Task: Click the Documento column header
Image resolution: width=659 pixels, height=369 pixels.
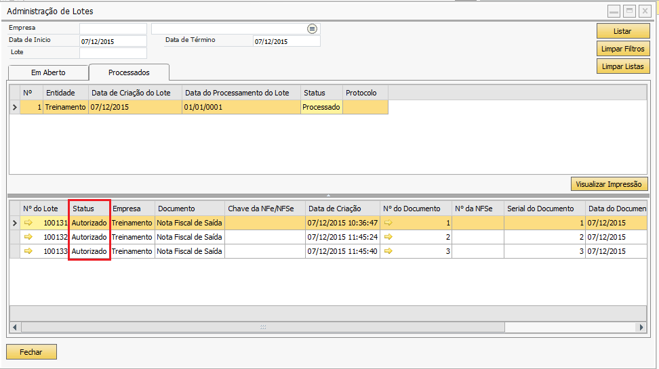Action: pyautogui.click(x=190, y=209)
